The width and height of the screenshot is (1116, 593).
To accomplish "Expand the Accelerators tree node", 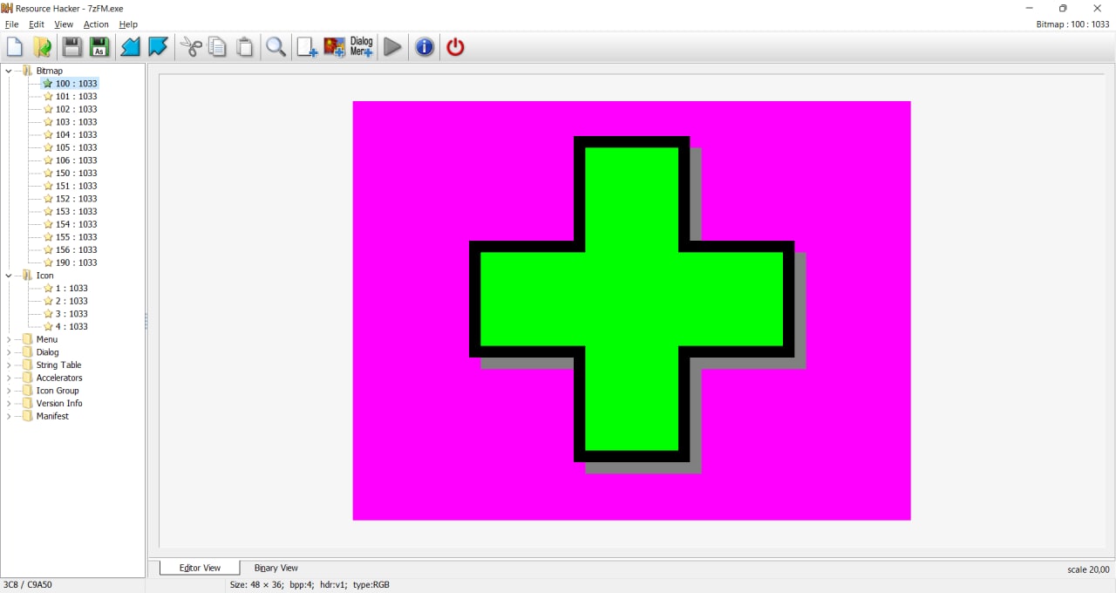I will (x=9, y=378).
